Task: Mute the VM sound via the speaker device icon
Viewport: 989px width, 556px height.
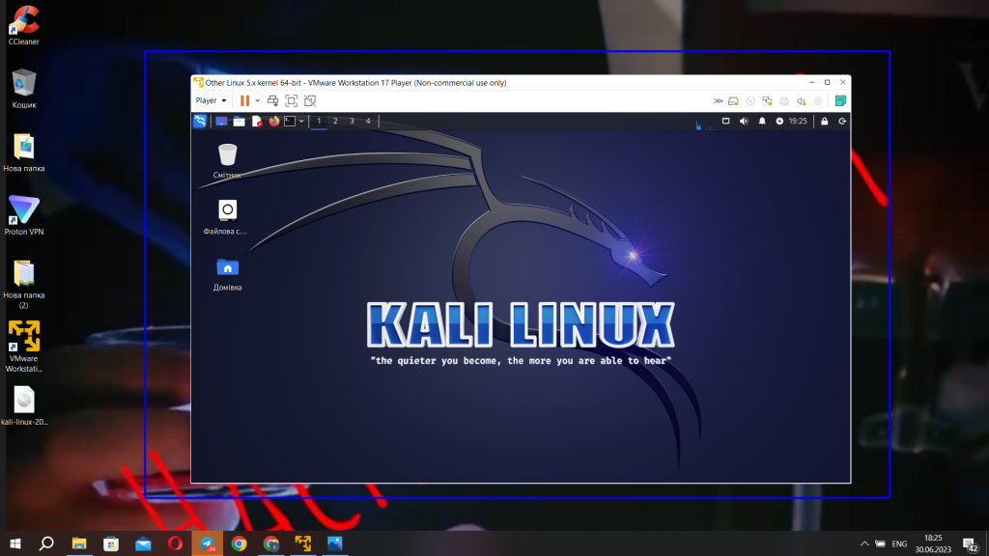Action: (x=802, y=101)
